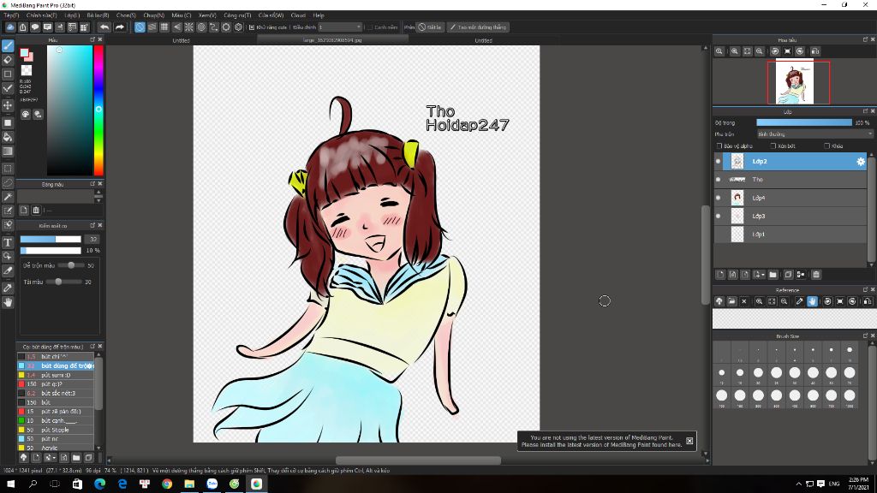Open the Bộ lọc menu
The height and width of the screenshot is (493, 877).
[98, 15]
